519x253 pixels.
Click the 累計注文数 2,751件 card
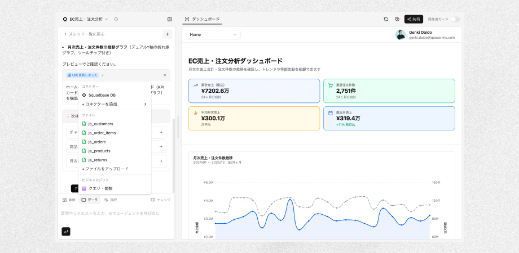pyautogui.click(x=389, y=91)
